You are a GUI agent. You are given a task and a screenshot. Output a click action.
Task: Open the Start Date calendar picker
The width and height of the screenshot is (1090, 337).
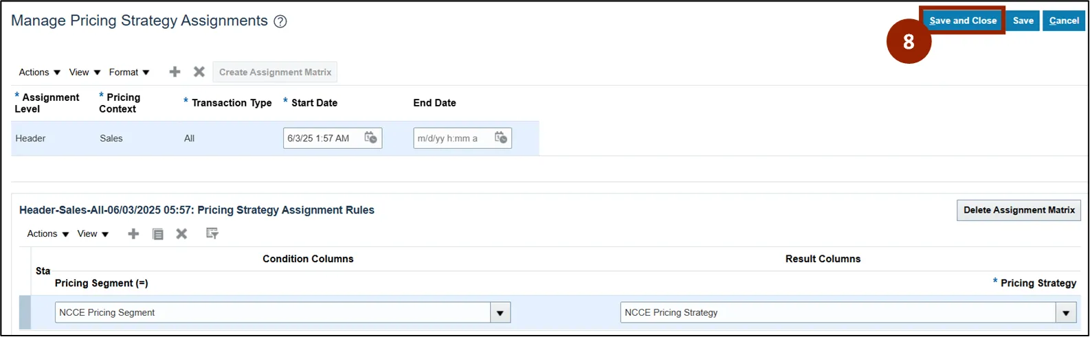[x=370, y=138]
